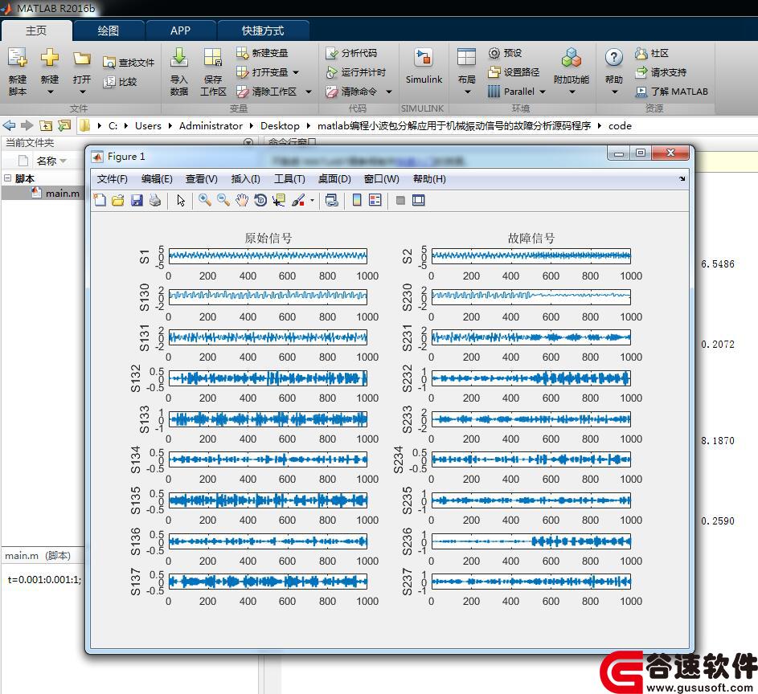This screenshot has width=758, height=694.
Task: Switch to the 快捷方式 ribbon tab
Action: coord(263,31)
